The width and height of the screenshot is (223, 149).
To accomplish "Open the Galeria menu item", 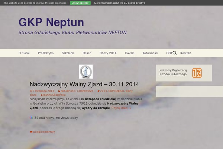I will pos(129,53).
